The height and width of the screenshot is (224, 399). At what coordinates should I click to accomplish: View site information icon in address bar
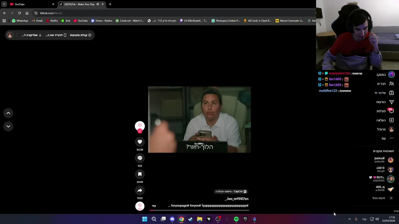point(36,13)
